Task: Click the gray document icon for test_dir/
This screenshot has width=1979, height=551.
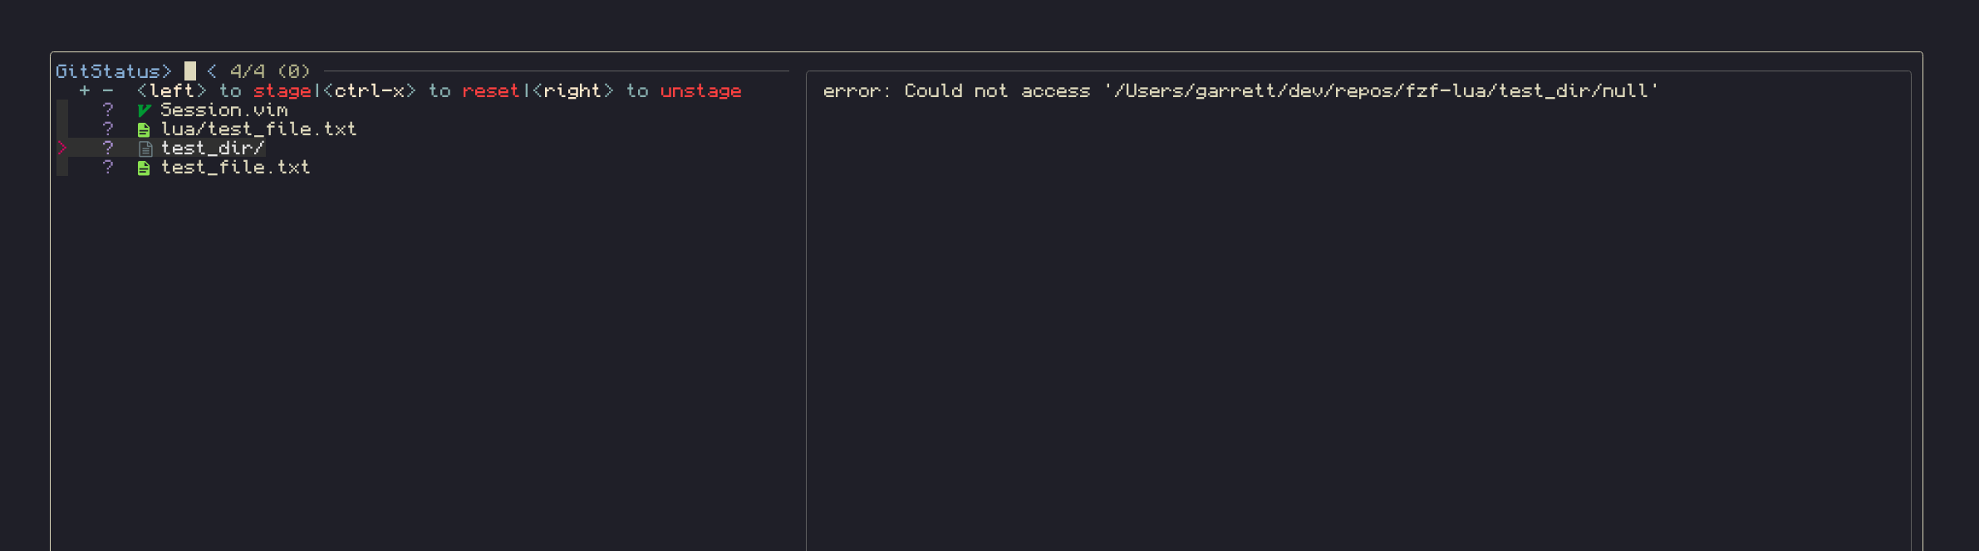Action: point(146,148)
